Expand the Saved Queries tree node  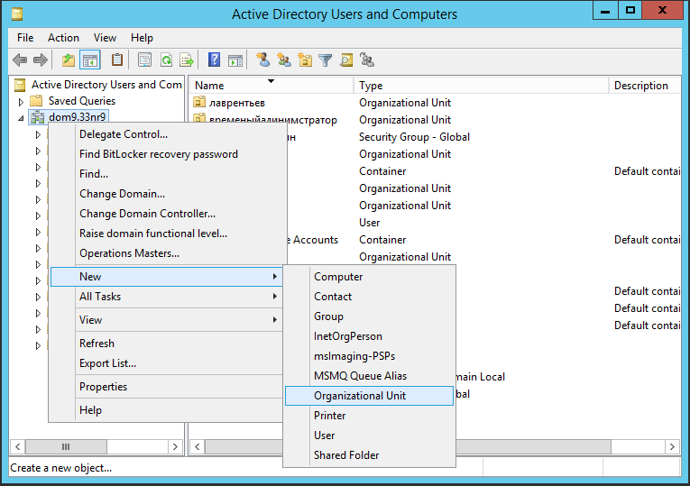[x=21, y=102]
